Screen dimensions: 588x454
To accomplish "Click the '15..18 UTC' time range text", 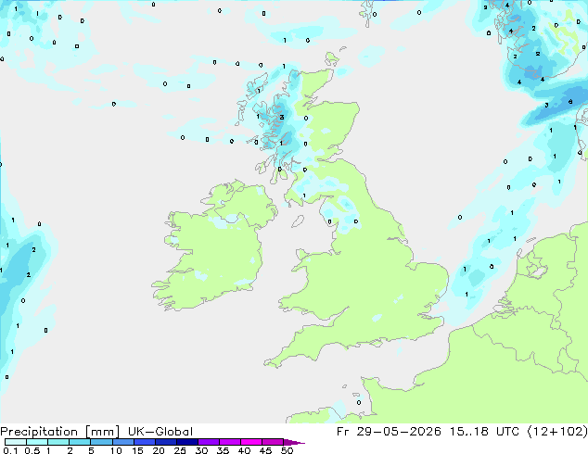I will tap(485, 432).
